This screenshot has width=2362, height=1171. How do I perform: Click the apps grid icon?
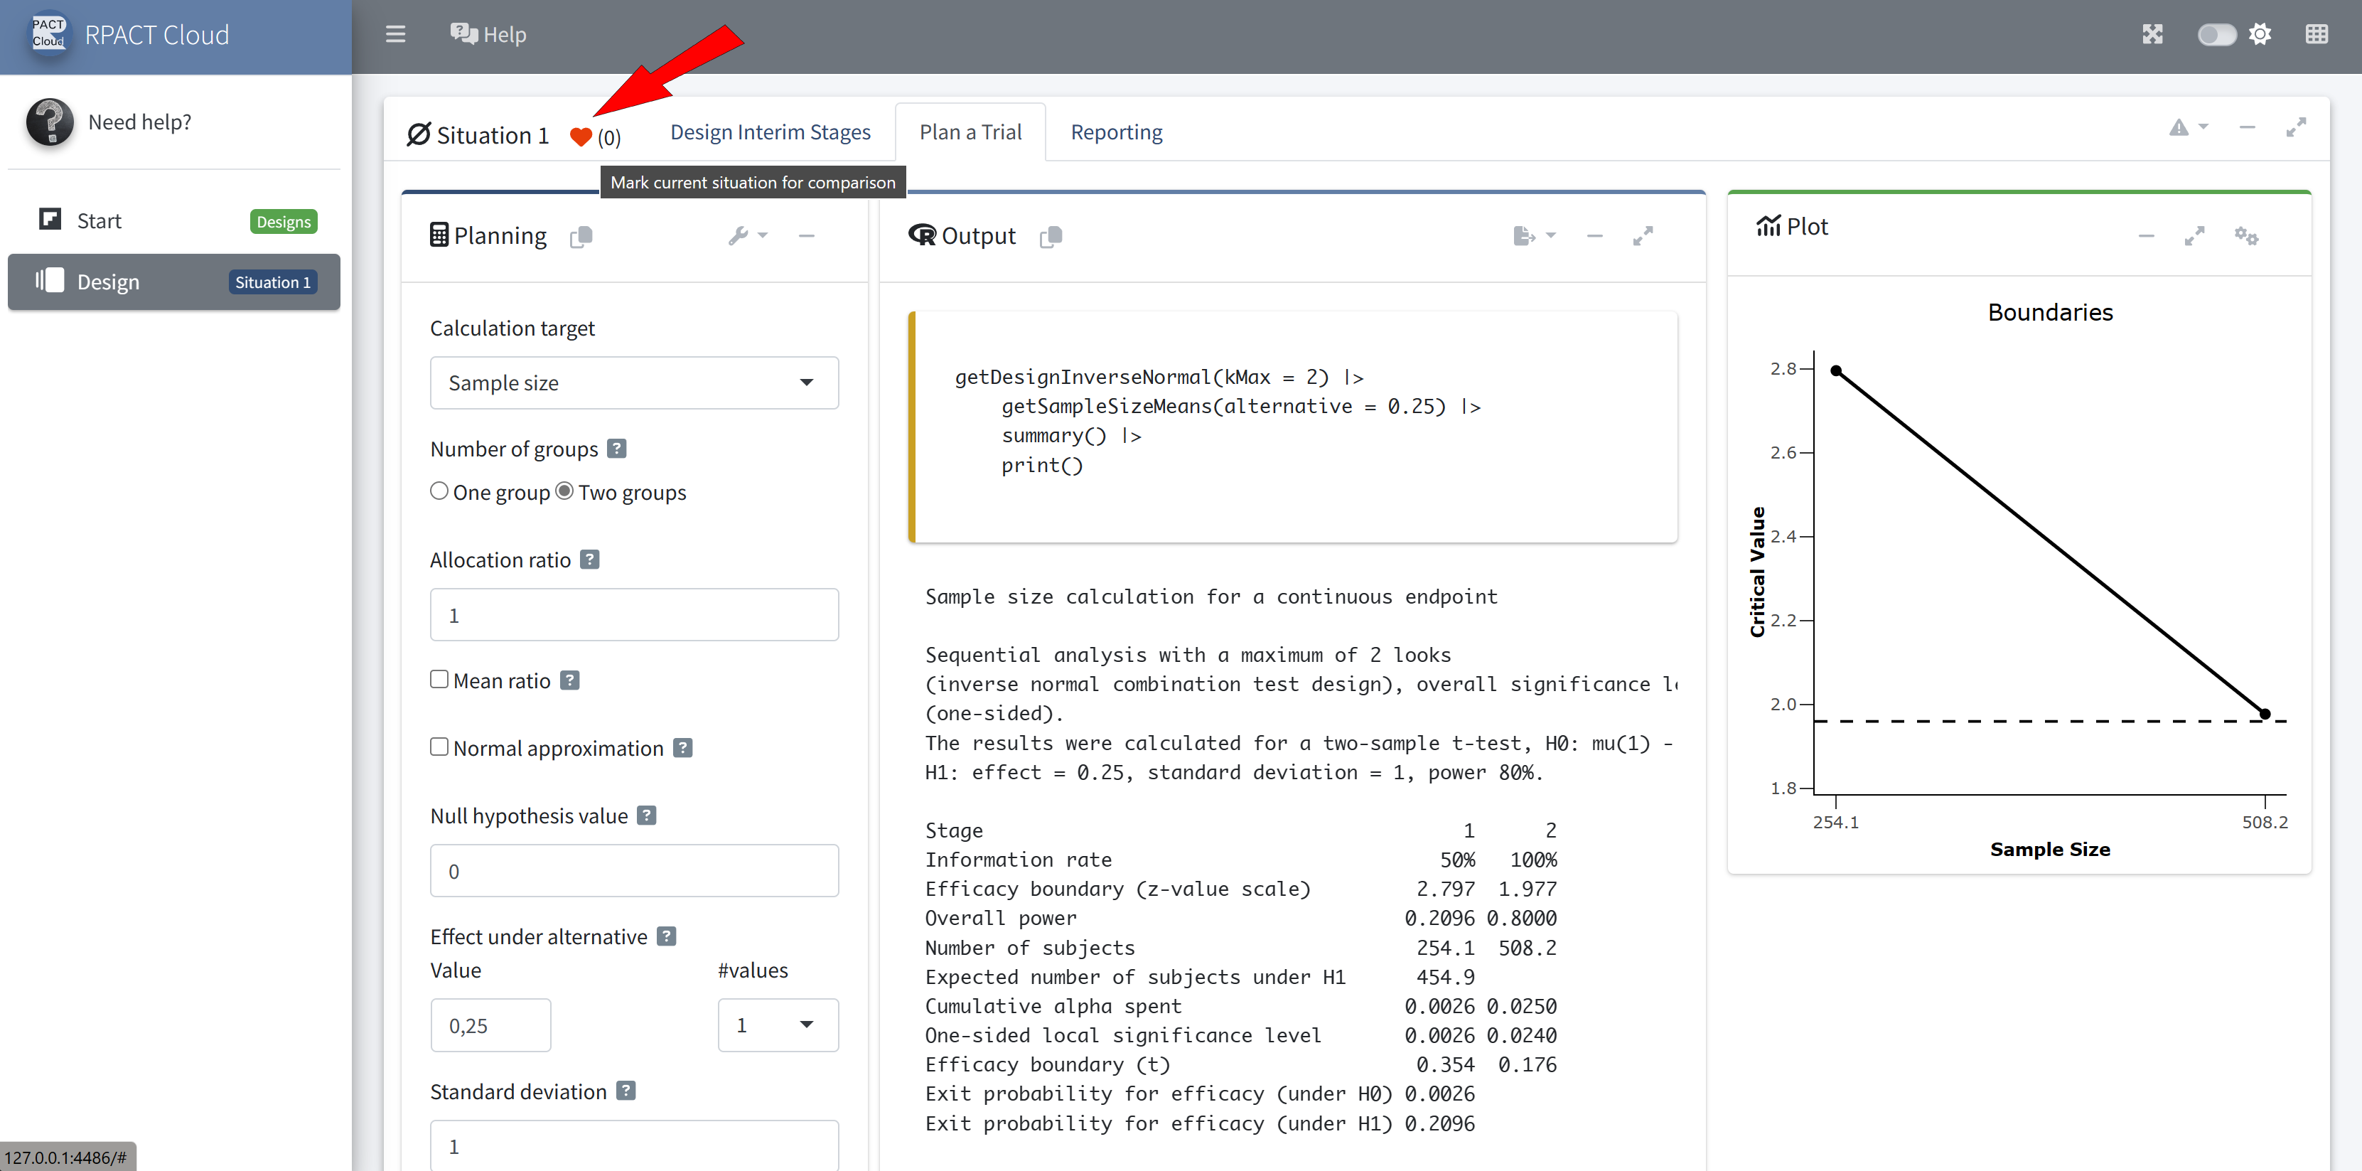tap(2317, 35)
